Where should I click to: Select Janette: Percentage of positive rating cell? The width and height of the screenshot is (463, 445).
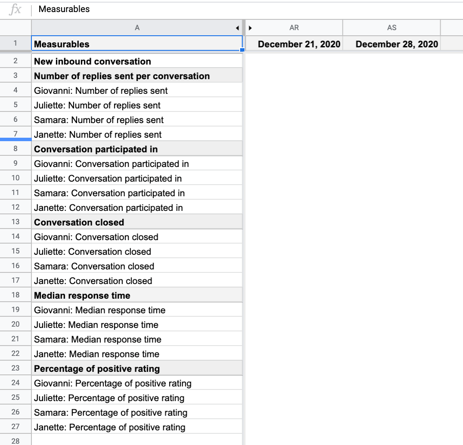pyautogui.click(x=137, y=426)
